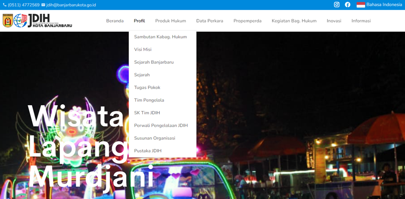The height and width of the screenshot is (199, 405).
Task: Open the Bahasa Indonesia language selector
Action: point(384,5)
